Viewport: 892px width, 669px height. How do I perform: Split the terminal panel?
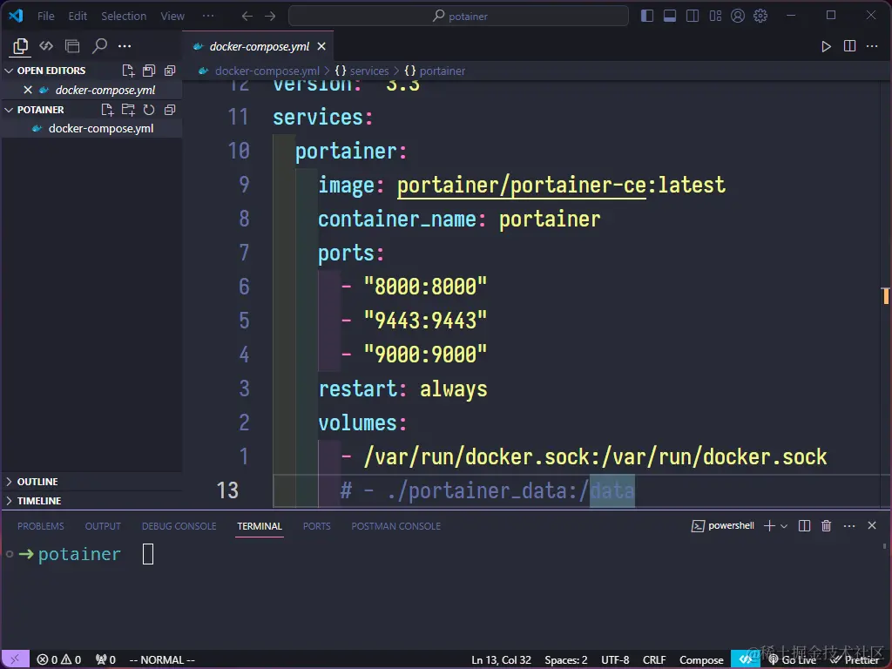pyautogui.click(x=804, y=525)
